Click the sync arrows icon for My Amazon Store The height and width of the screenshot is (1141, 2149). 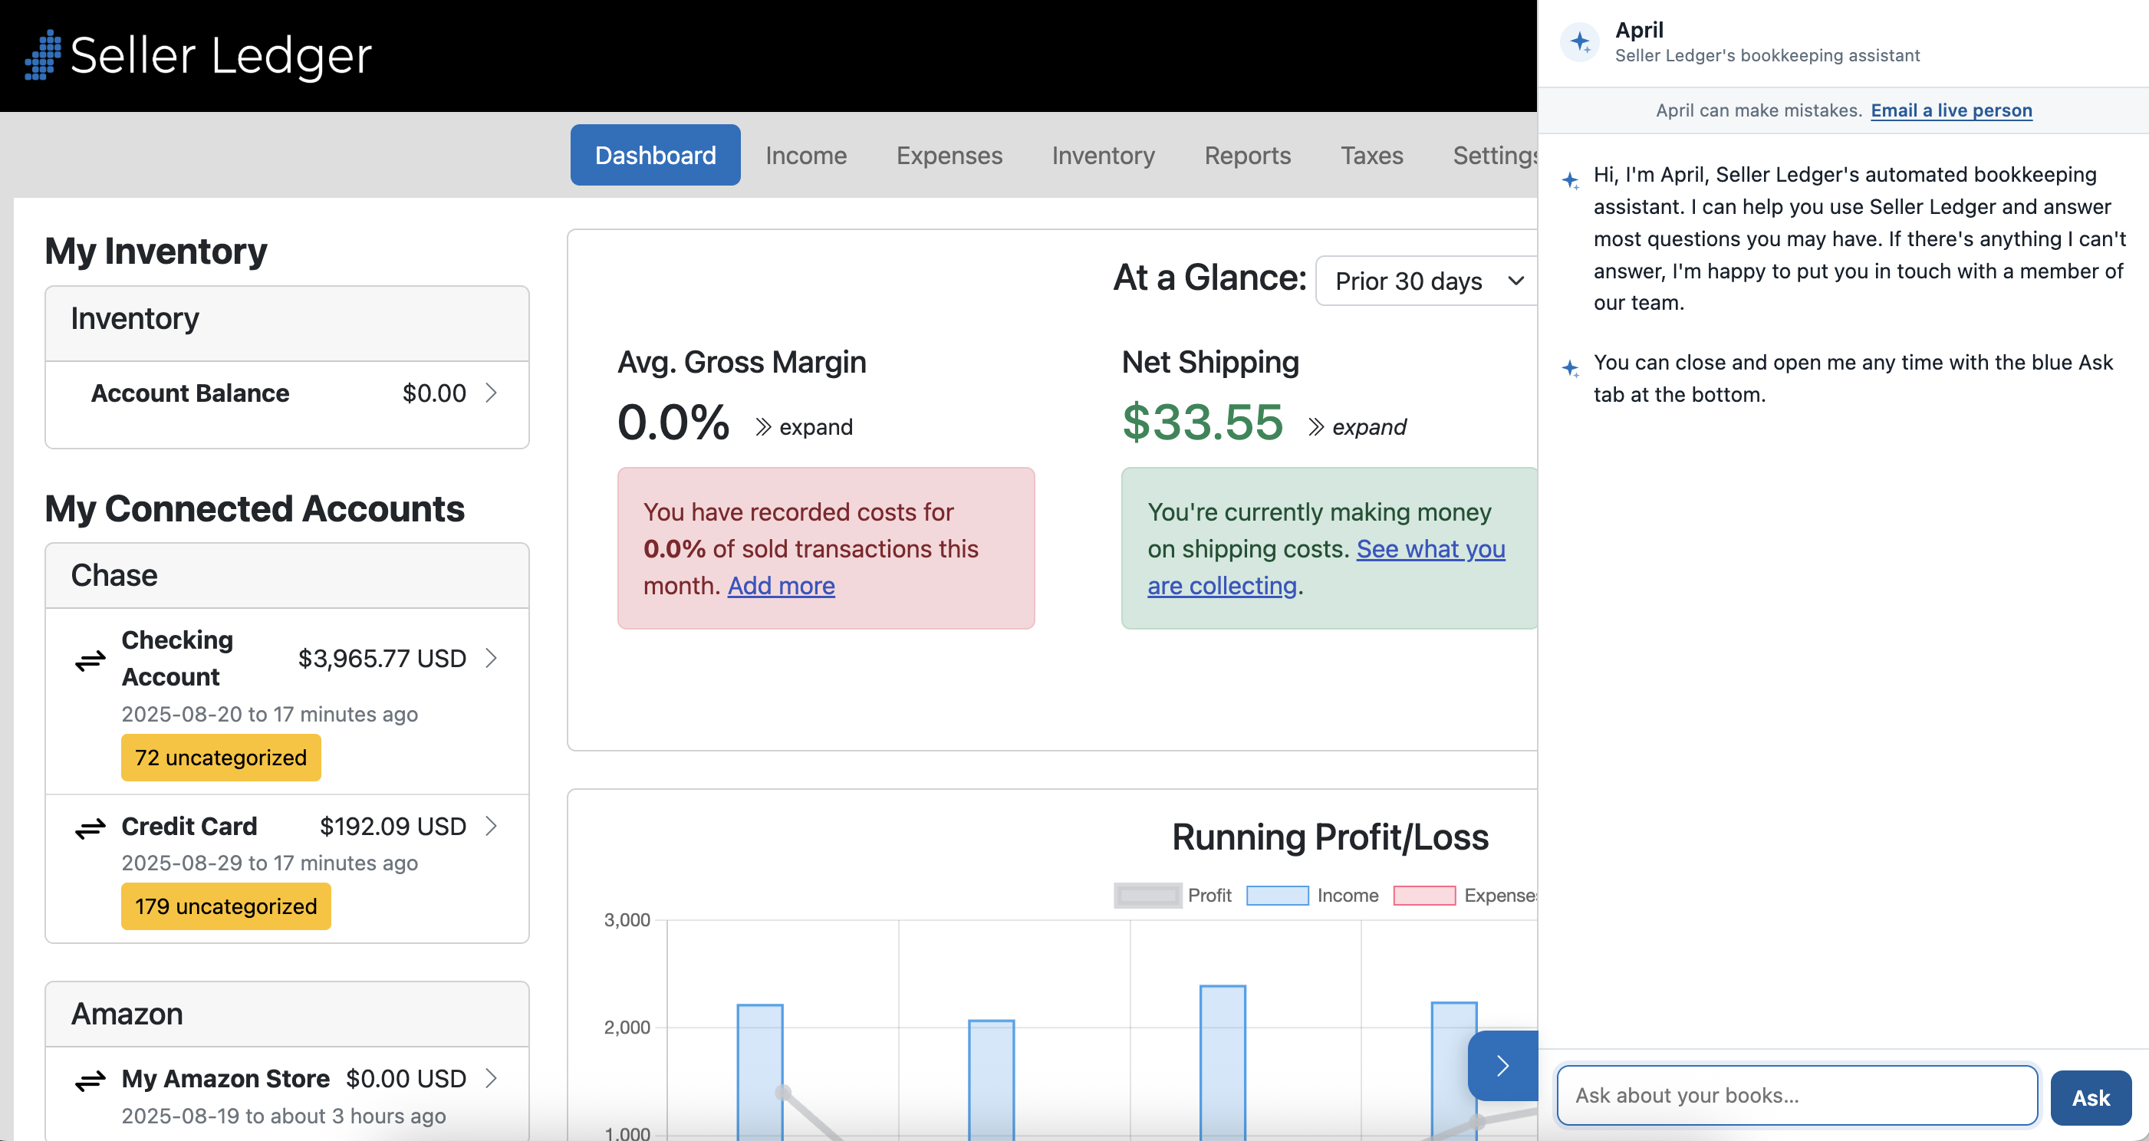pyautogui.click(x=90, y=1080)
